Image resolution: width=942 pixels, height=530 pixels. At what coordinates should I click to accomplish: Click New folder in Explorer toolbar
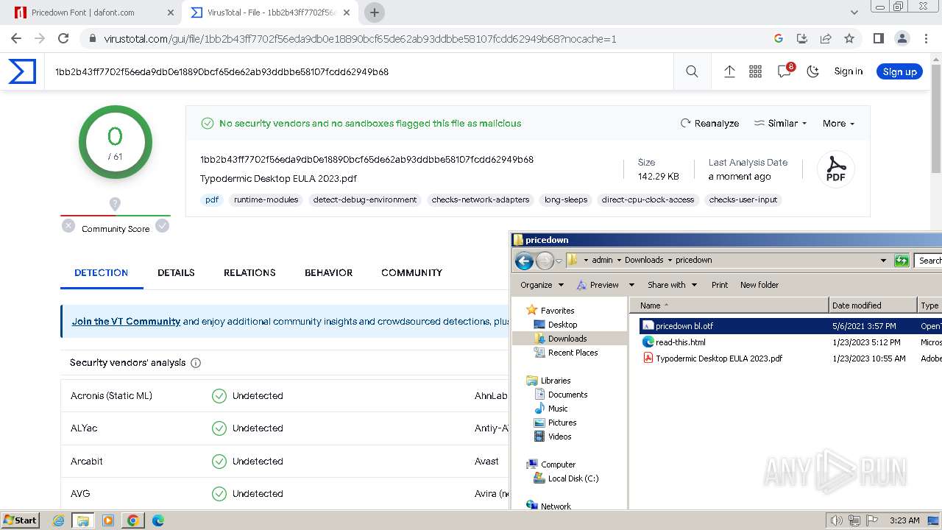(759, 285)
